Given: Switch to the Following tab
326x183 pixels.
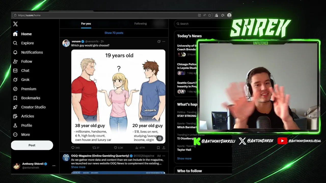Looking at the screenshot, I should click(x=141, y=24).
